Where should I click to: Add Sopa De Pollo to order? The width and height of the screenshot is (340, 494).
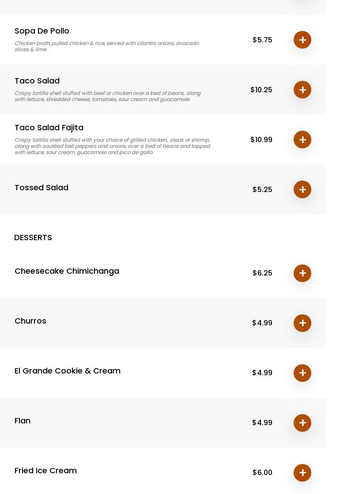coord(302,40)
